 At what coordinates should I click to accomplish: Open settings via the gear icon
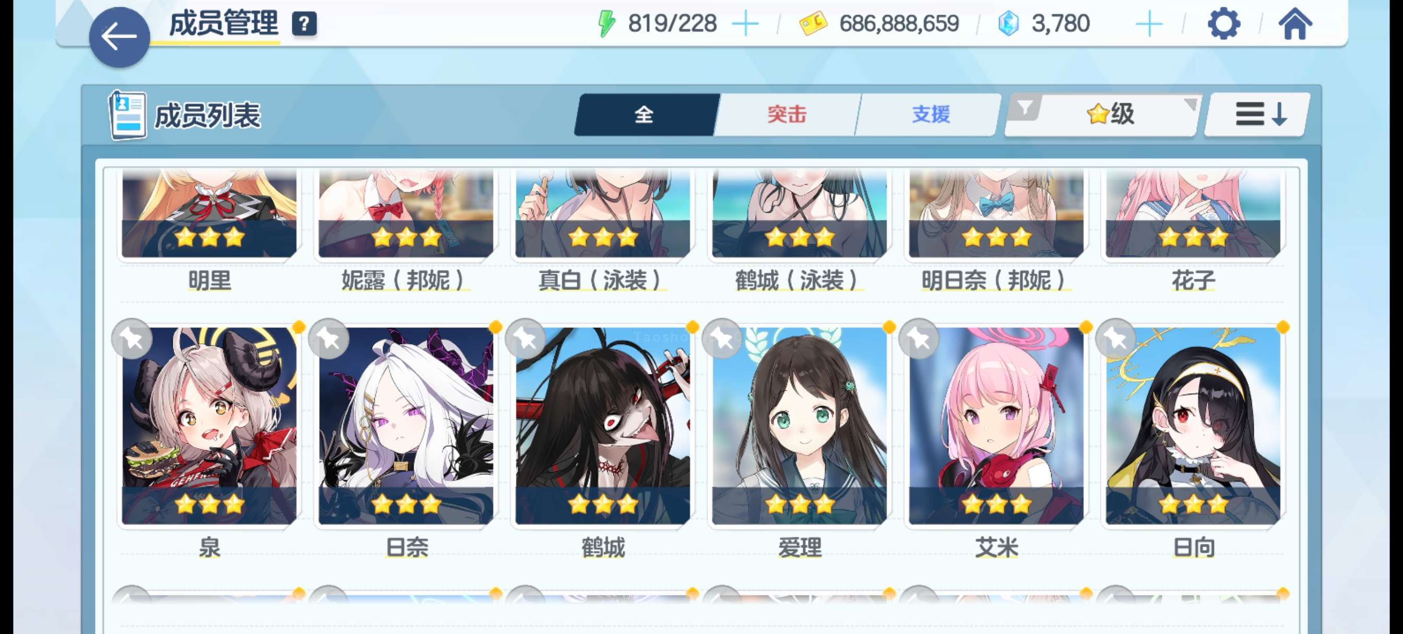click(1223, 23)
